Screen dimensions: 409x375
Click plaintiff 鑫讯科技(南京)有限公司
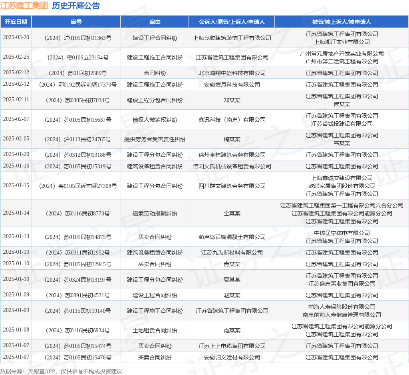[232, 120]
